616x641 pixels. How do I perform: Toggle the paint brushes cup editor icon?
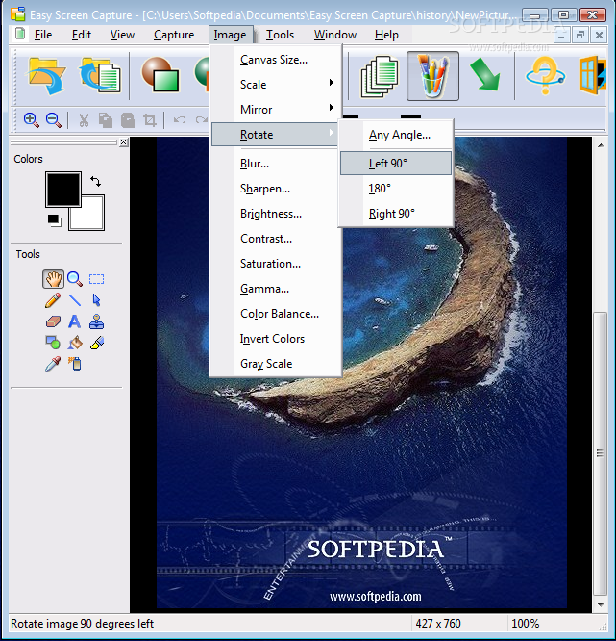click(x=432, y=76)
